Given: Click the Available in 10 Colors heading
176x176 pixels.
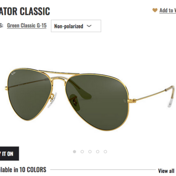Looking at the screenshot, I should pos(23,170).
